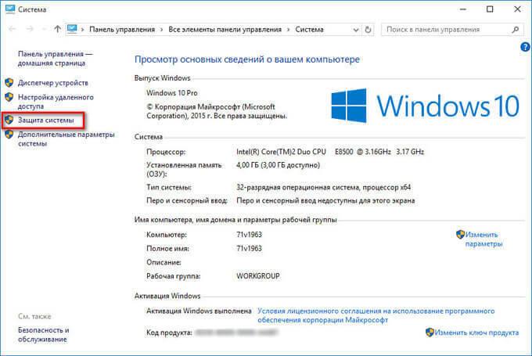This screenshot has height=356, width=532.
Task: Click shield icon beside Диспетчер устройств
Action: pyautogui.click(x=9, y=82)
